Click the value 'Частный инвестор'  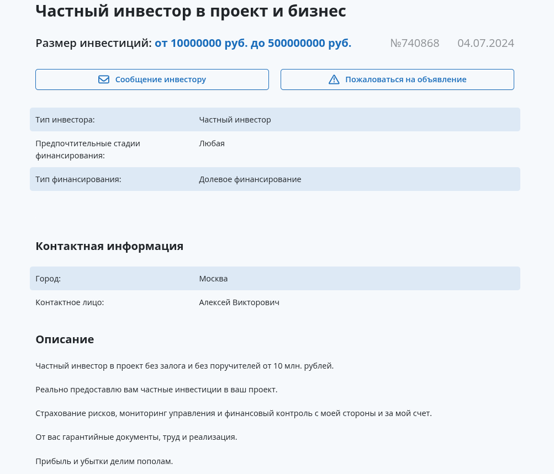[235, 119]
